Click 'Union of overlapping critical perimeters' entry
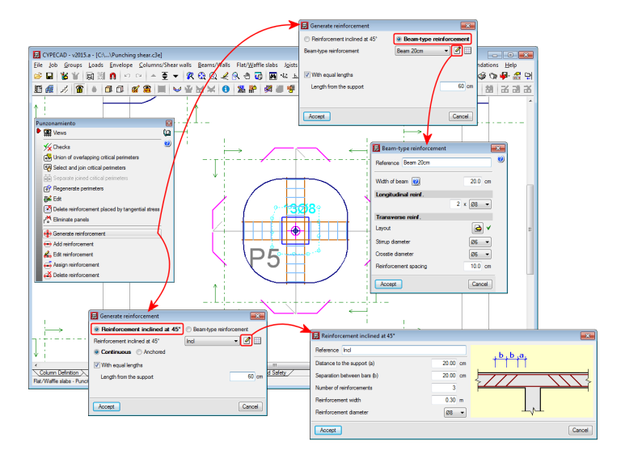 (96, 158)
